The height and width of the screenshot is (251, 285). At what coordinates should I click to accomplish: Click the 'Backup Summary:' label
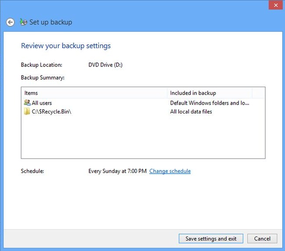point(43,78)
